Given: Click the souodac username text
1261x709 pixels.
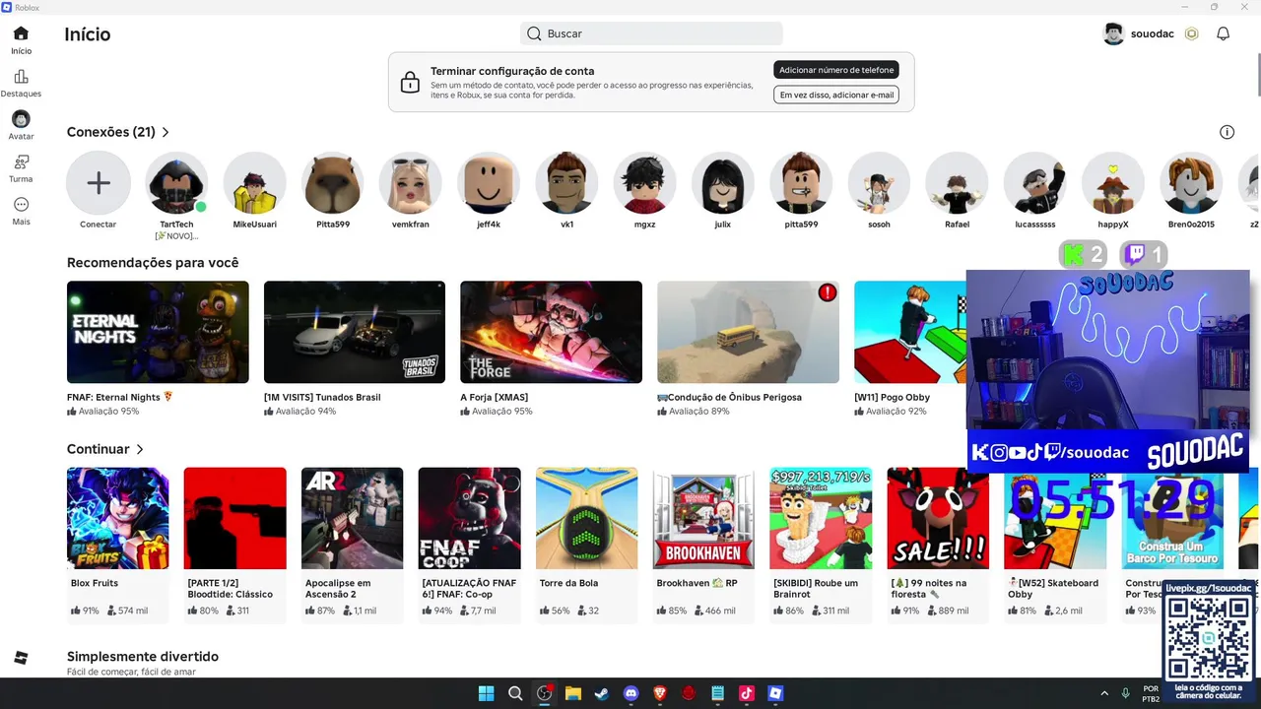Looking at the screenshot, I should (x=1152, y=33).
